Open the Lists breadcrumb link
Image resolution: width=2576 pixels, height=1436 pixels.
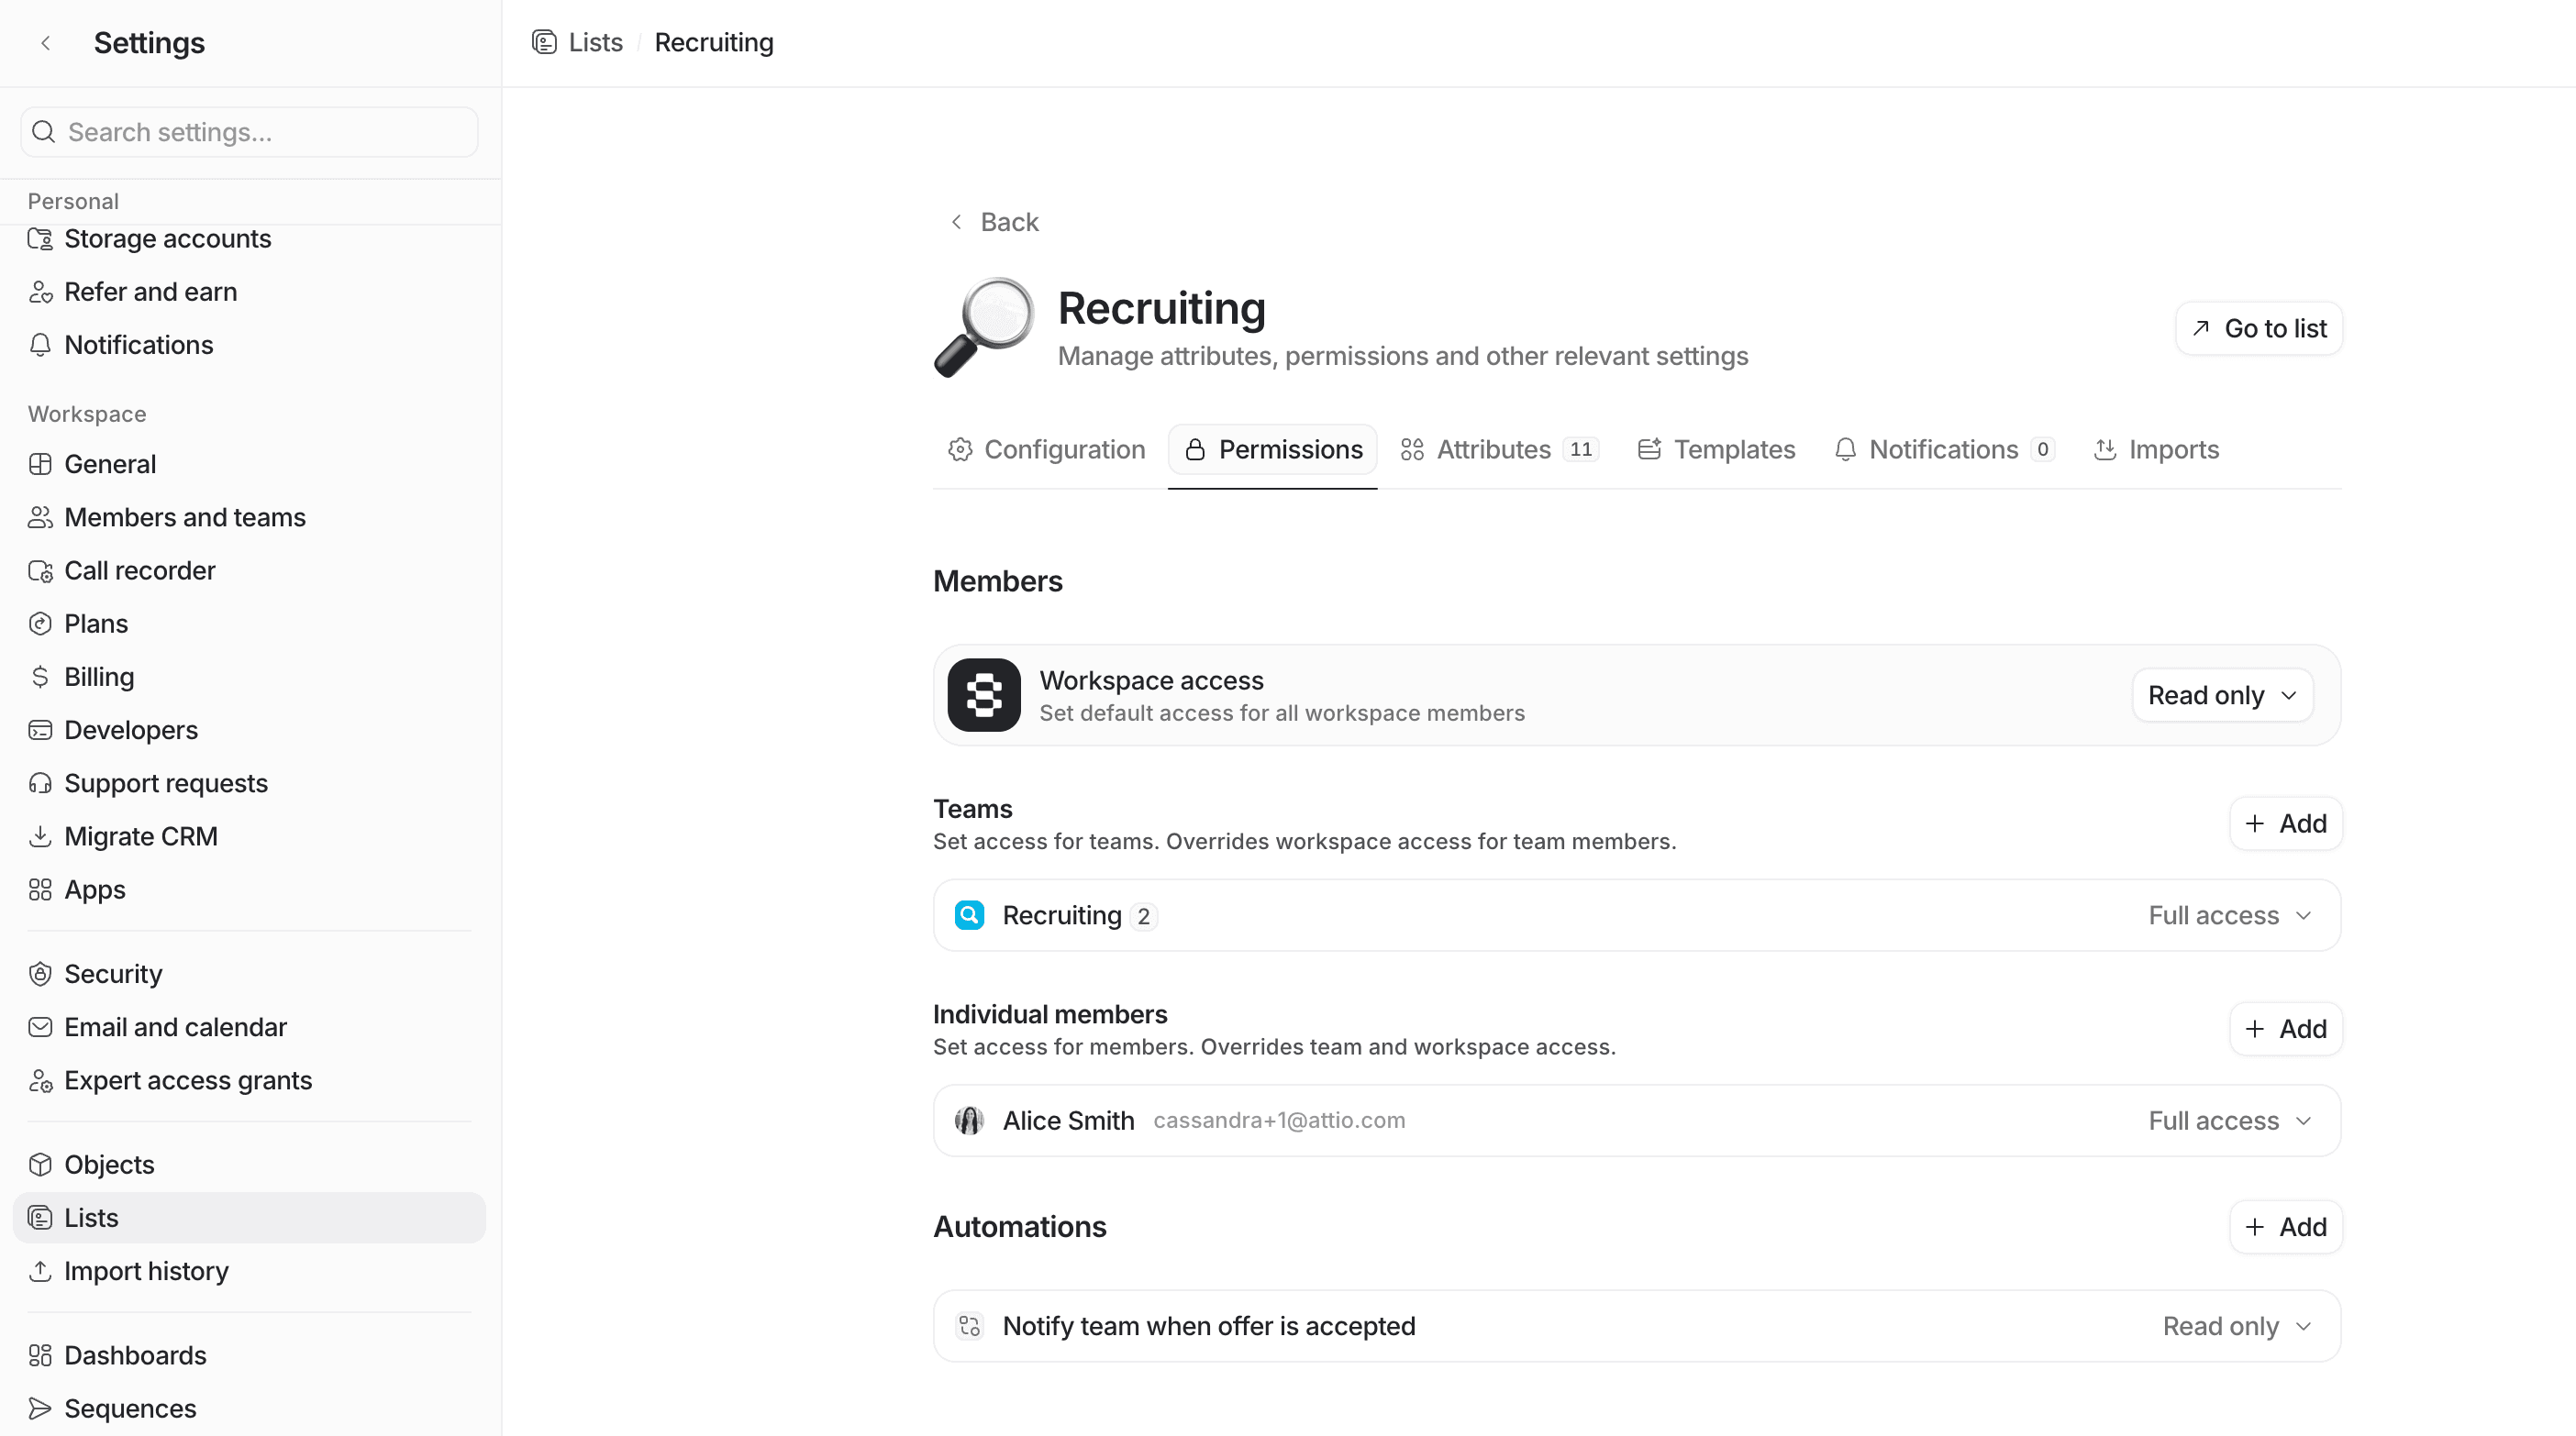[595, 42]
